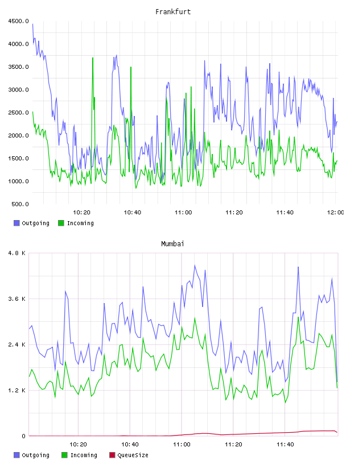Image resolution: width=346 pixels, height=464 pixels.
Task: Click the 11:40 time label under Frankfurt chart
Action: (285, 213)
